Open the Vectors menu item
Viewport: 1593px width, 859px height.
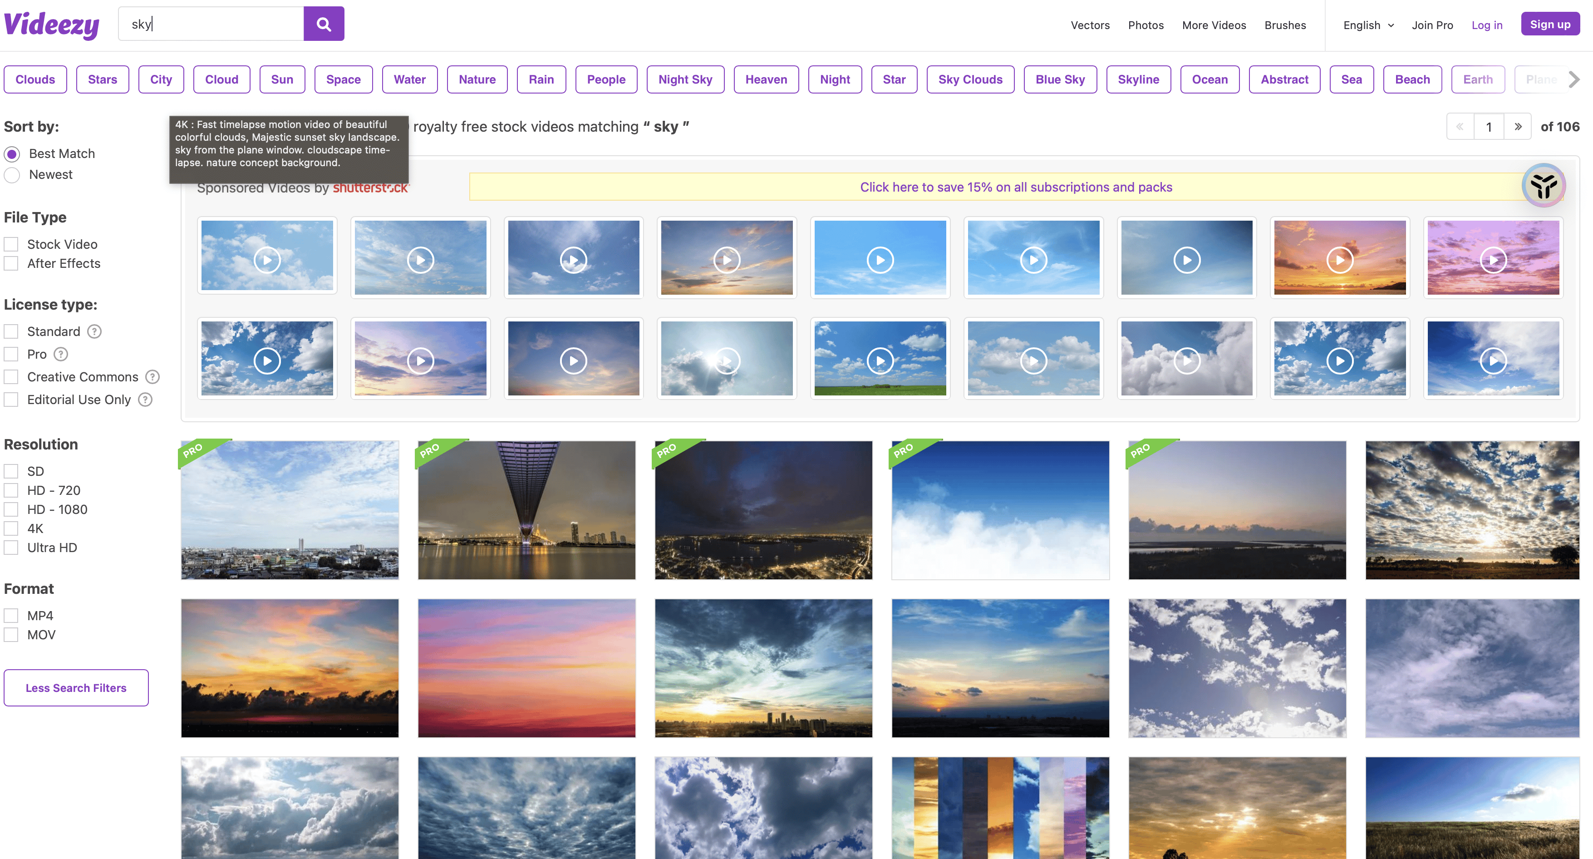tap(1090, 25)
